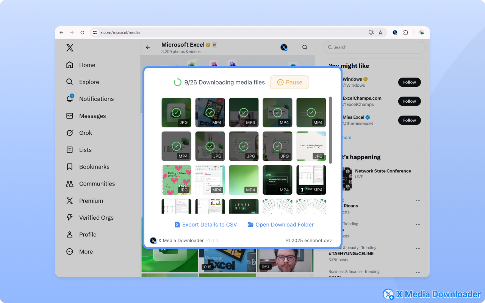This screenshot has height=303, width=485.
Task: Pause the media file downloads
Action: point(289,82)
